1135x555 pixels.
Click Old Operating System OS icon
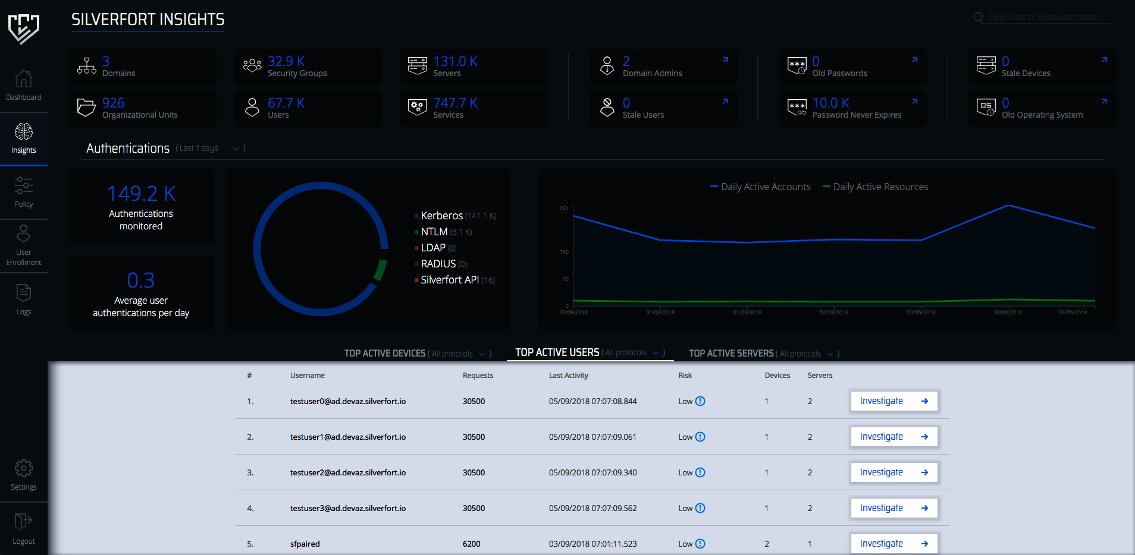point(986,108)
